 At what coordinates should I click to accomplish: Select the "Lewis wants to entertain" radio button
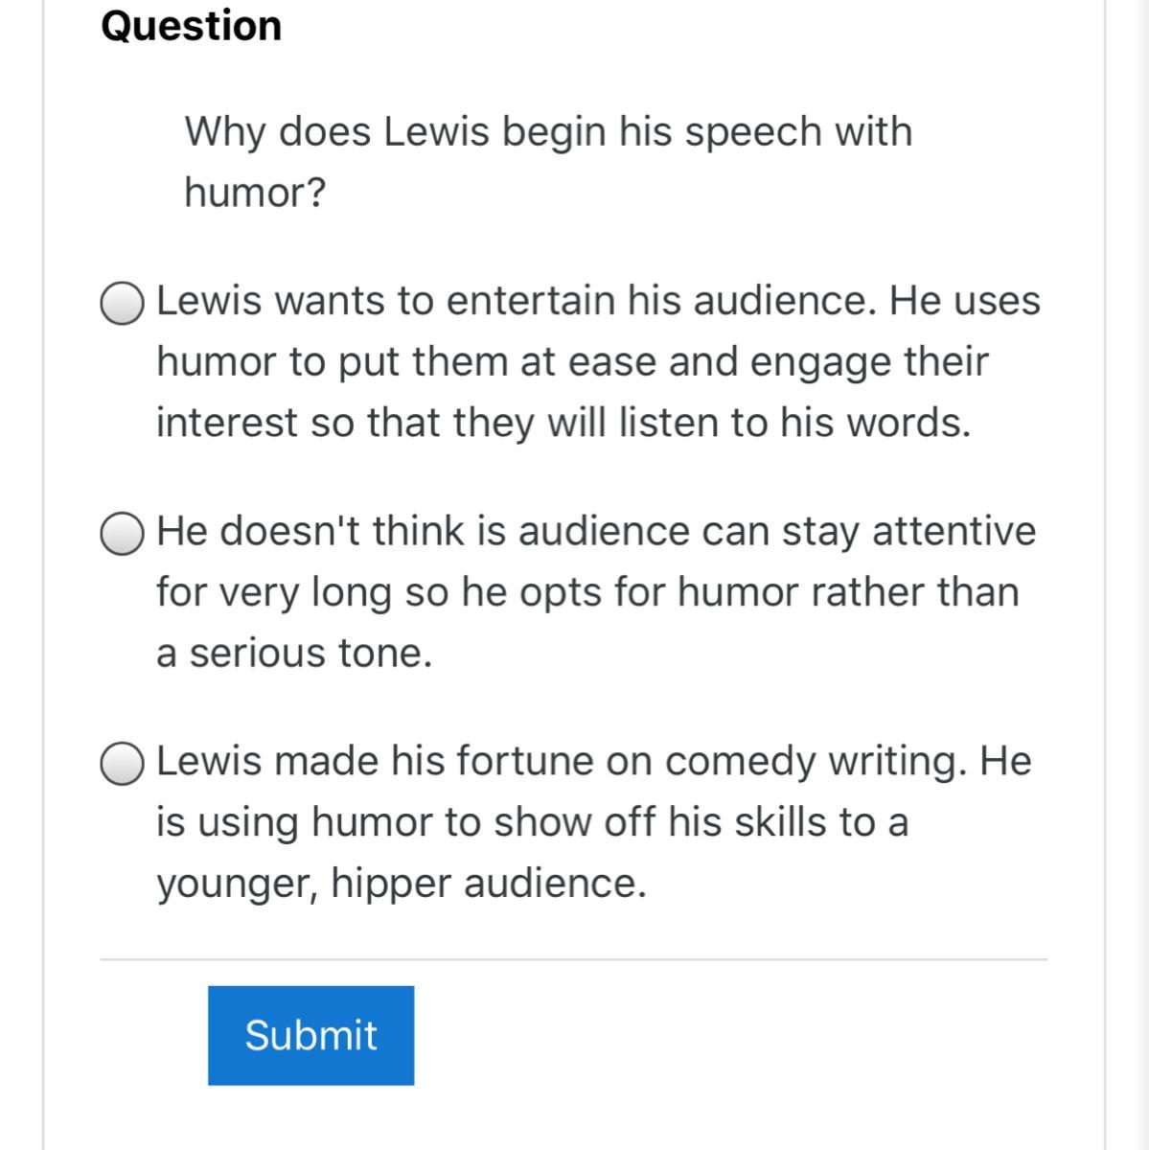pyautogui.click(x=122, y=304)
